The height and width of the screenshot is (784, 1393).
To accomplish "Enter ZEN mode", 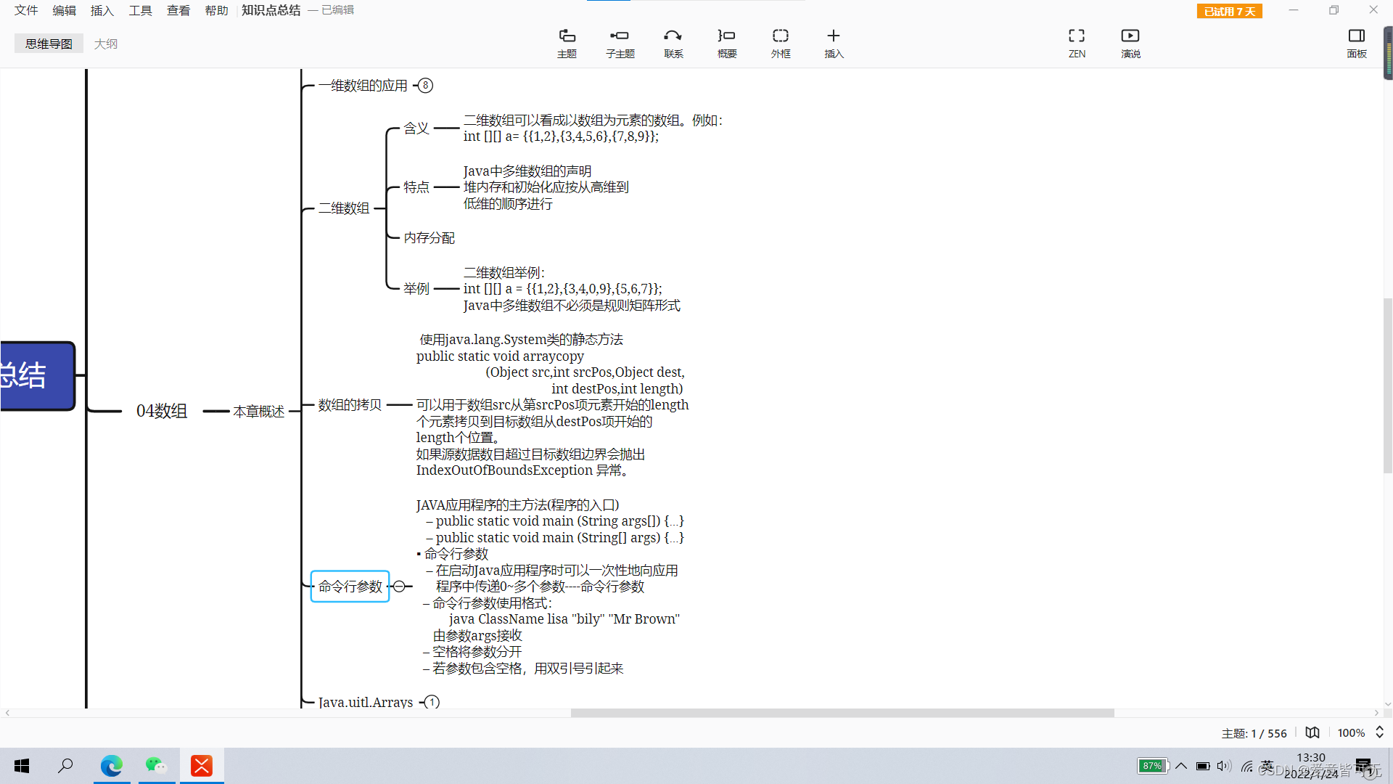I will pyautogui.click(x=1077, y=44).
